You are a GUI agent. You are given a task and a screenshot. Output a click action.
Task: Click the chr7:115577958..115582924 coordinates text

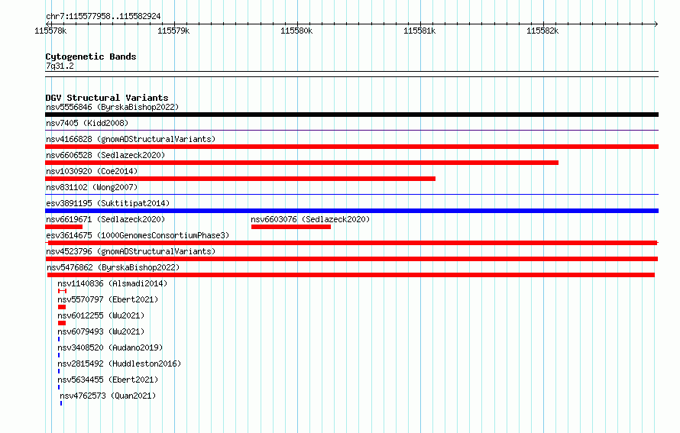(x=103, y=16)
